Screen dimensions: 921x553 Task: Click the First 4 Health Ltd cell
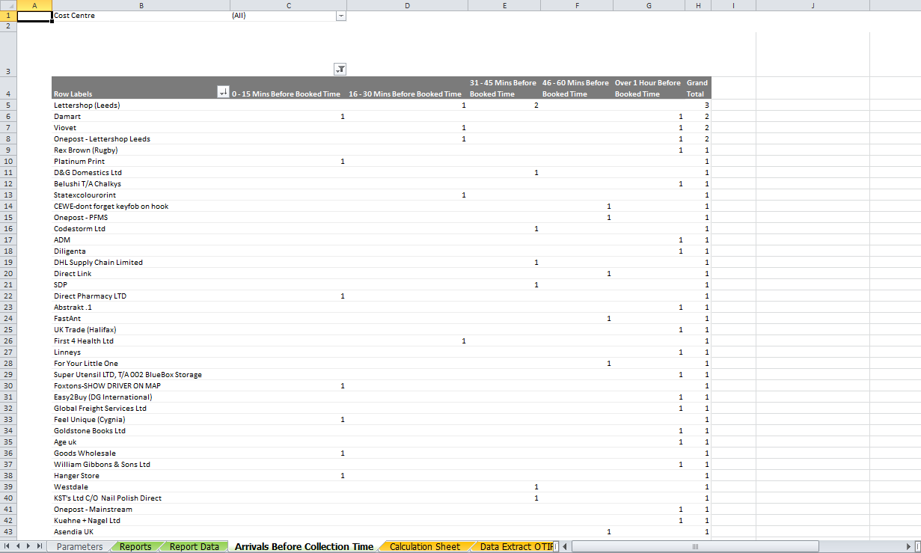pyautogui.click(x=141, y=341)
